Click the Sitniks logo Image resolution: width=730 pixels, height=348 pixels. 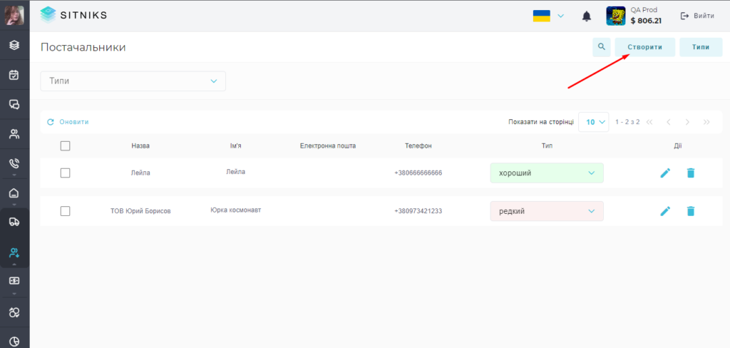click(x=73, y=15)
